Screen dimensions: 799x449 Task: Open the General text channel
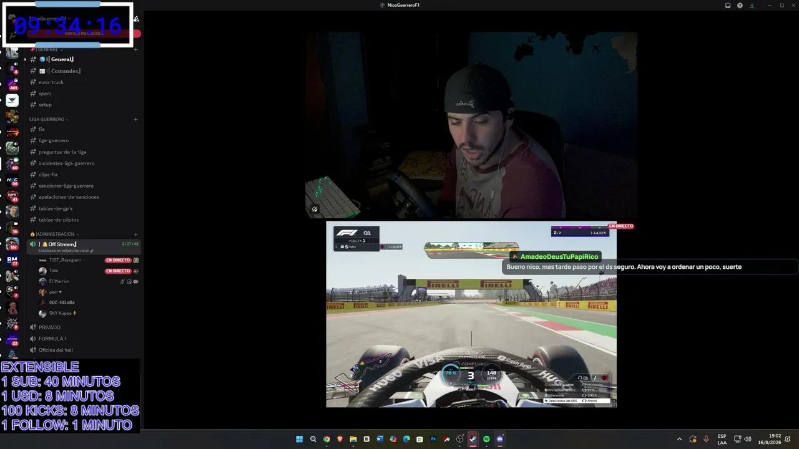point(83,59)
